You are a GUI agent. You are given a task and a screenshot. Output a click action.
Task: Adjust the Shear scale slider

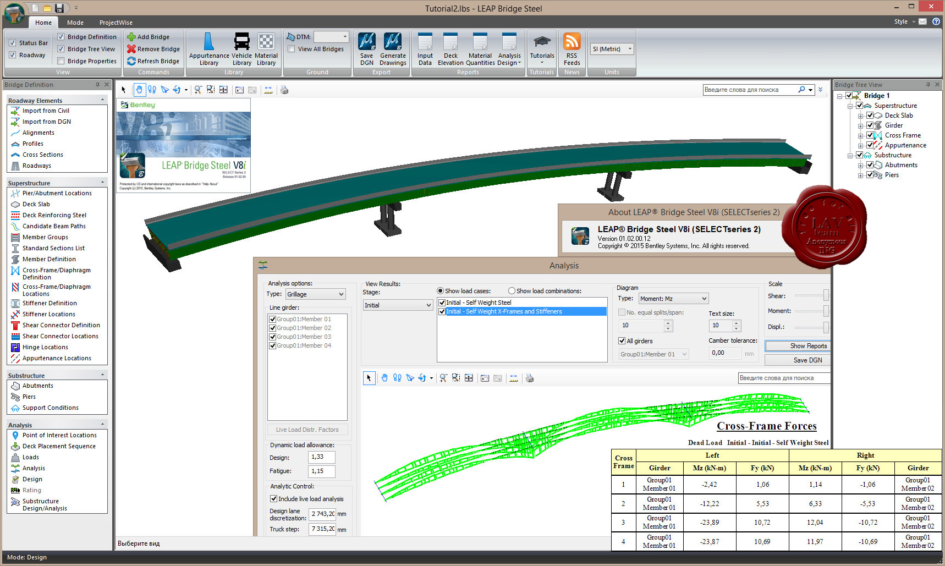pyautogui.click(x=826, y=296)
